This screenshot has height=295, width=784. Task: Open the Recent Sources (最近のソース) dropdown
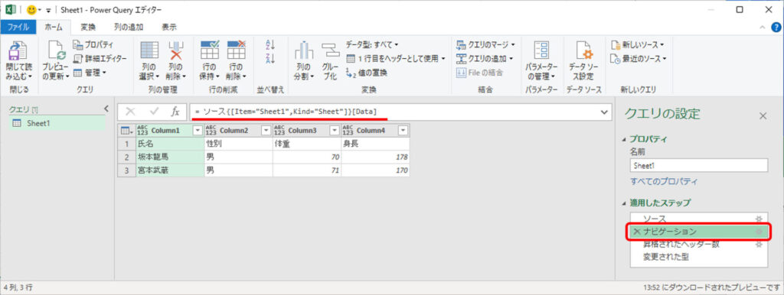coord(639,58)
